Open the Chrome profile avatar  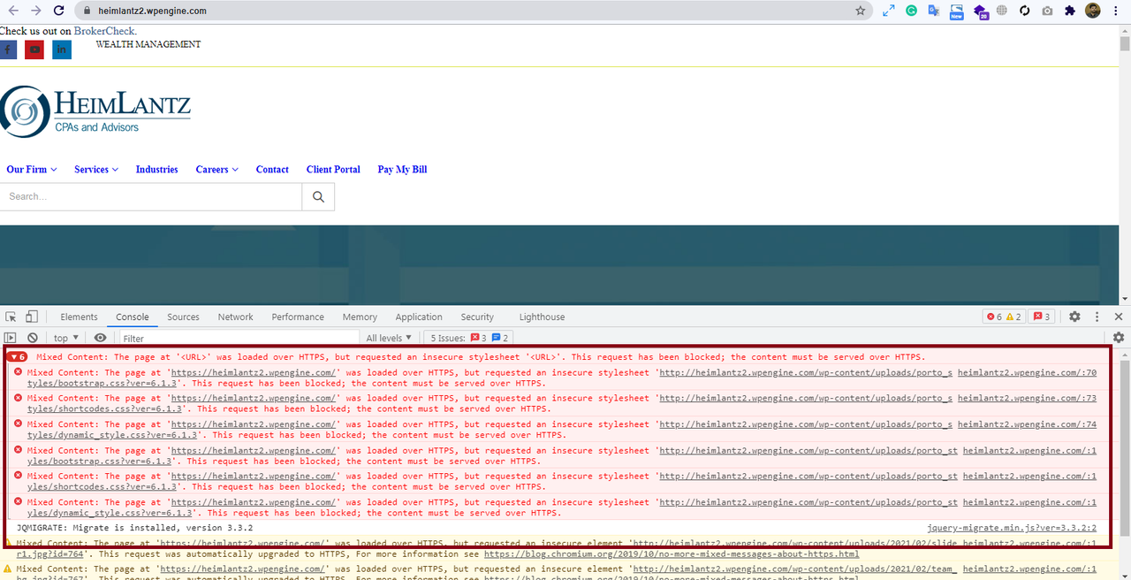(x=1093, y=11)
